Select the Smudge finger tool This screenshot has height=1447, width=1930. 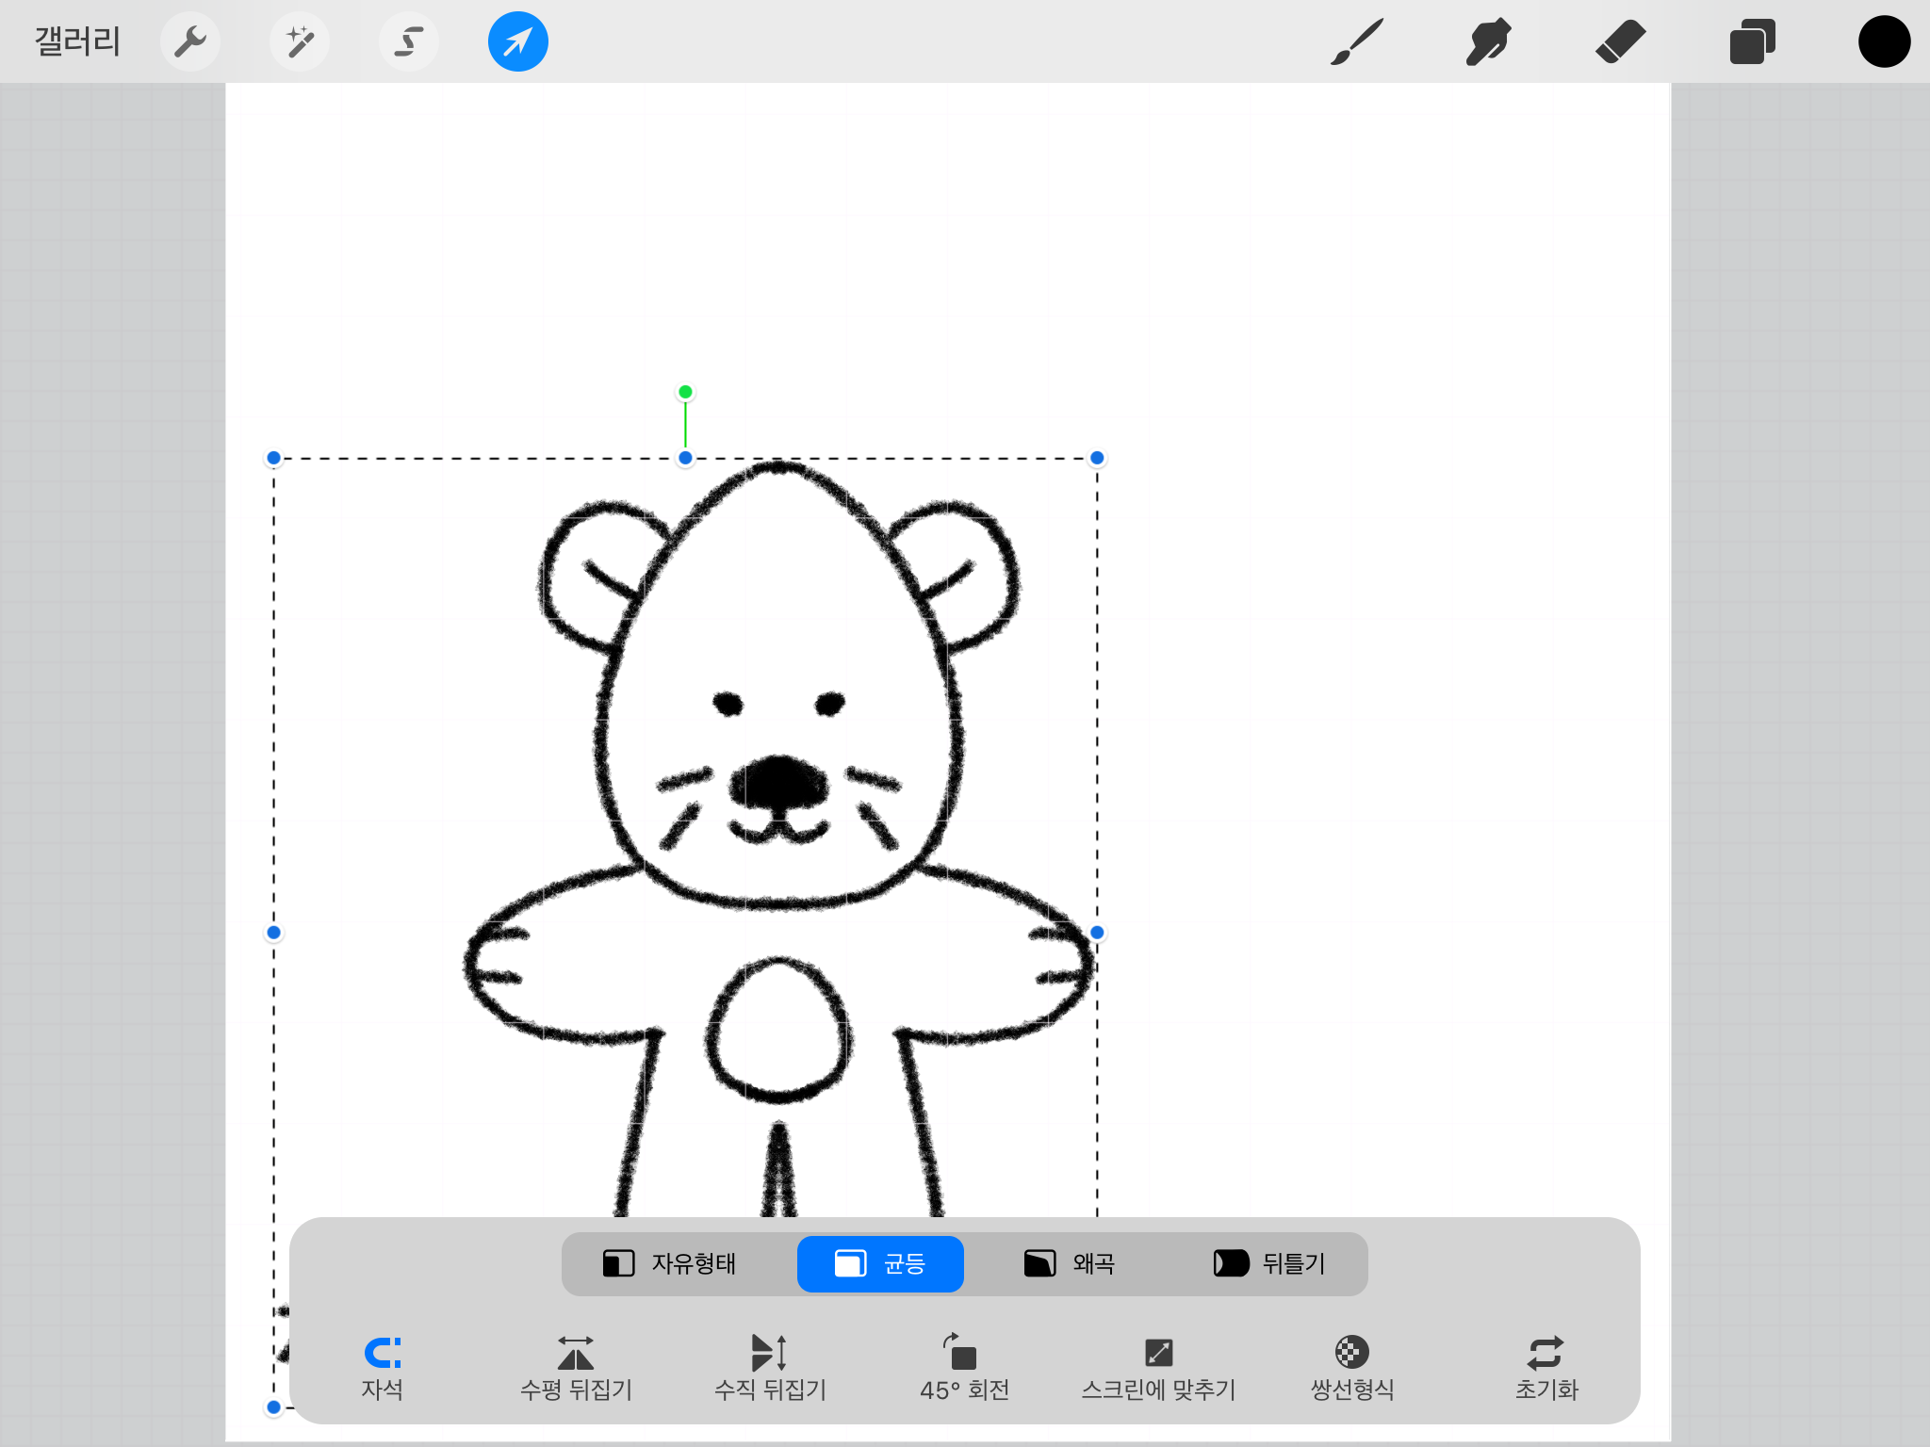pyautogui.click(x=1489, y=41)
